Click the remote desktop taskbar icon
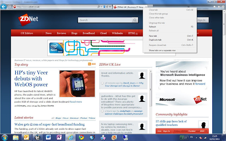 pyautogui.click(x=125, y=137)
